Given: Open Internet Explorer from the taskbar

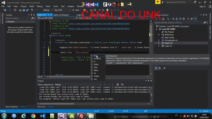Looking at the screenshot, I should click(x=24, y=116).
